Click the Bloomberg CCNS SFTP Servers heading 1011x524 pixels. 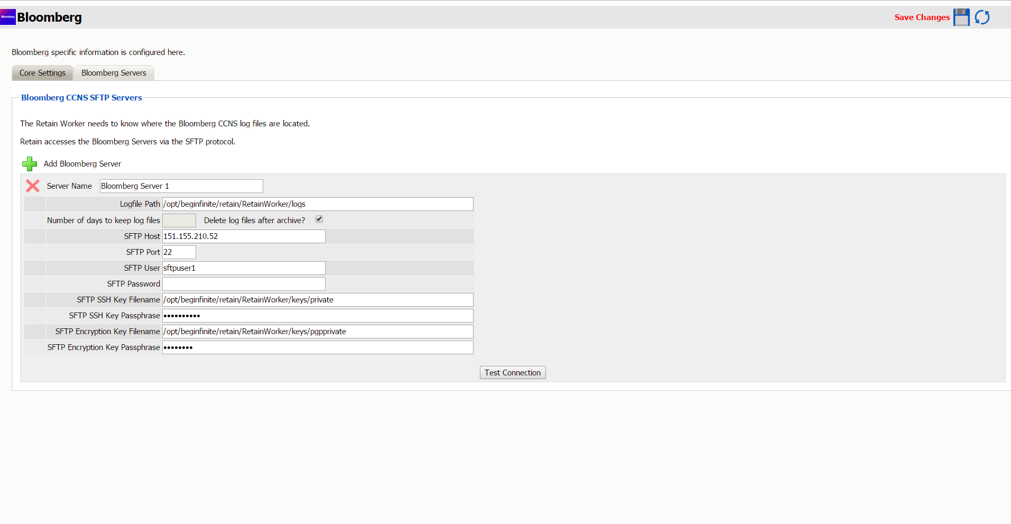coord(81,98)
